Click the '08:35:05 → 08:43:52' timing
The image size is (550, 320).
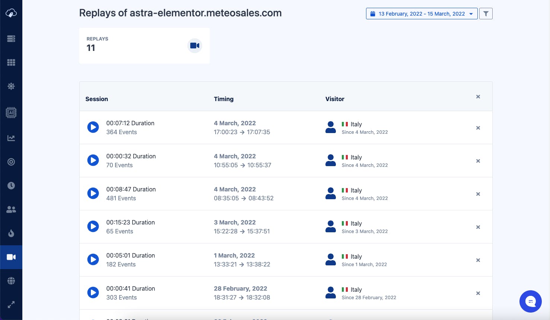(x=244, y=198)
